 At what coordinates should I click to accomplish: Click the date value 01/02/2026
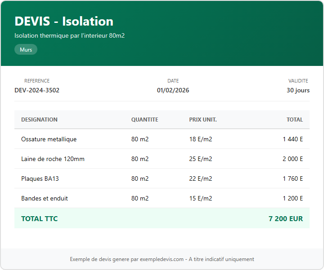tap(173, 90)
